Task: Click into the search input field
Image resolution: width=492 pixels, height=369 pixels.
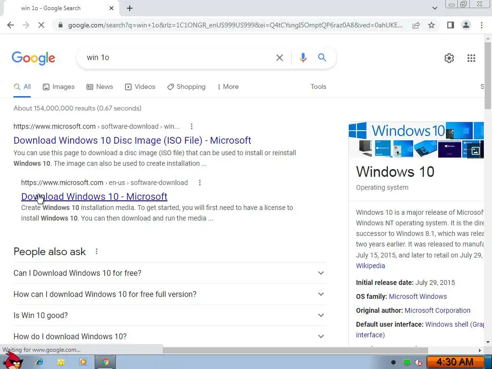Action: click(179, 58)
